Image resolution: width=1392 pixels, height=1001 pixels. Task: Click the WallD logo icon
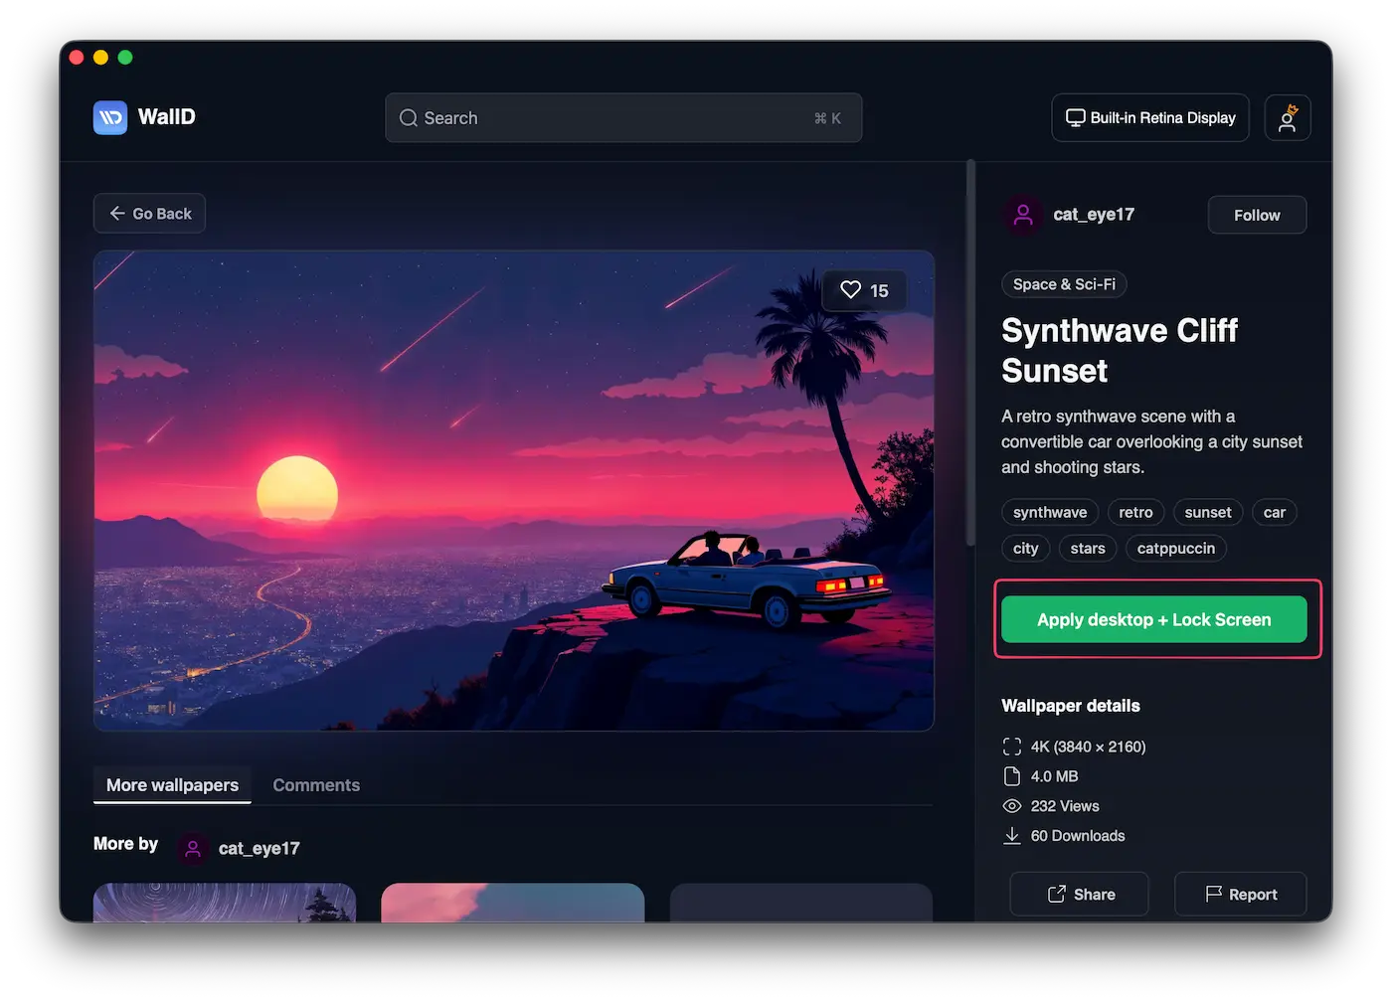tap(110, 117)
